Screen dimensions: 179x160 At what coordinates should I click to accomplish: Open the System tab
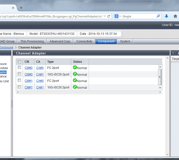coord(125,41)
